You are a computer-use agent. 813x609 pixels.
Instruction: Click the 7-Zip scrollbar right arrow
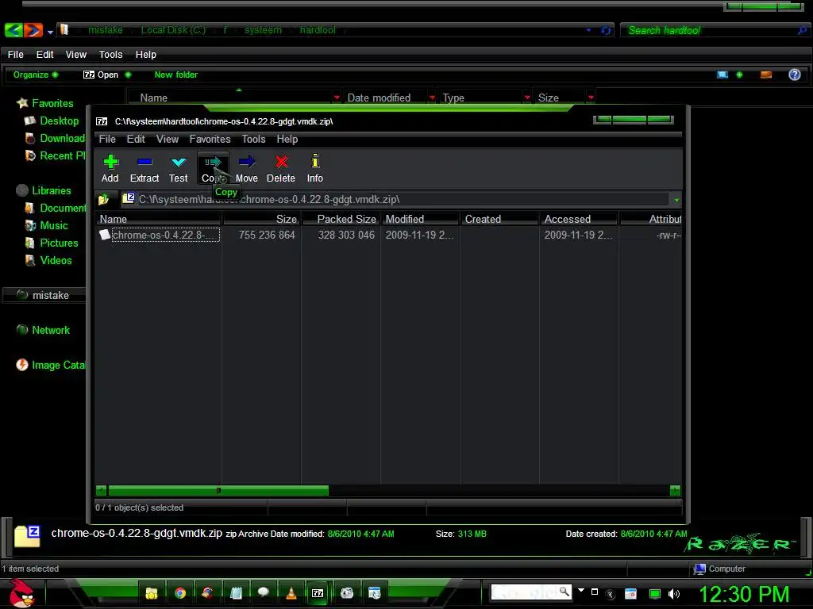675,490
